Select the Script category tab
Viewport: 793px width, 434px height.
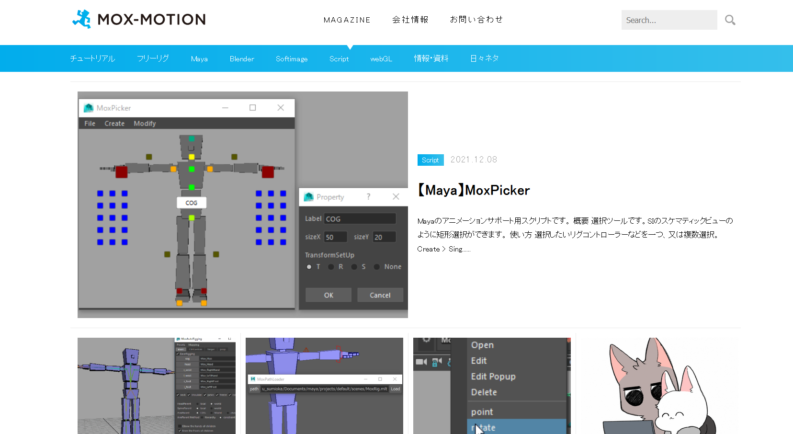tap(339, 58)
